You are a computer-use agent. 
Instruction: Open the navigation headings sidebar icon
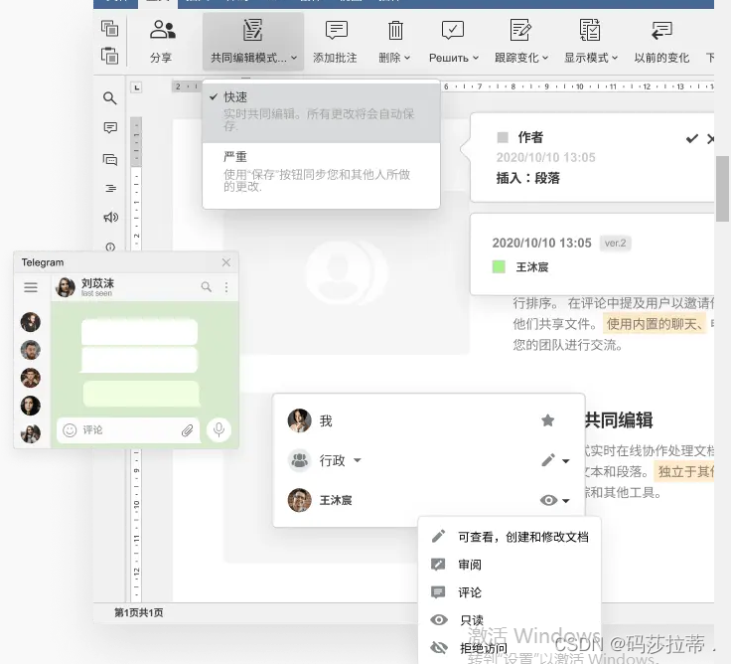[110, 189]
